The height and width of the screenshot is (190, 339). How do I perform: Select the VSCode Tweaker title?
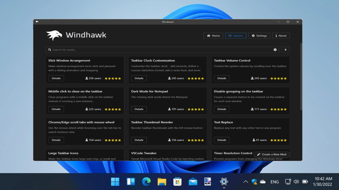pos(144,153)
